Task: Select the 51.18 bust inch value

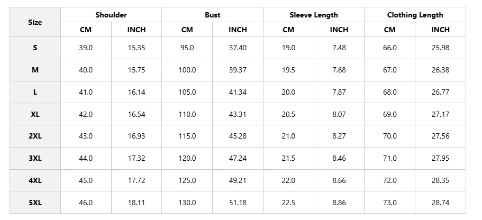Action: click(x=238, y=203)
